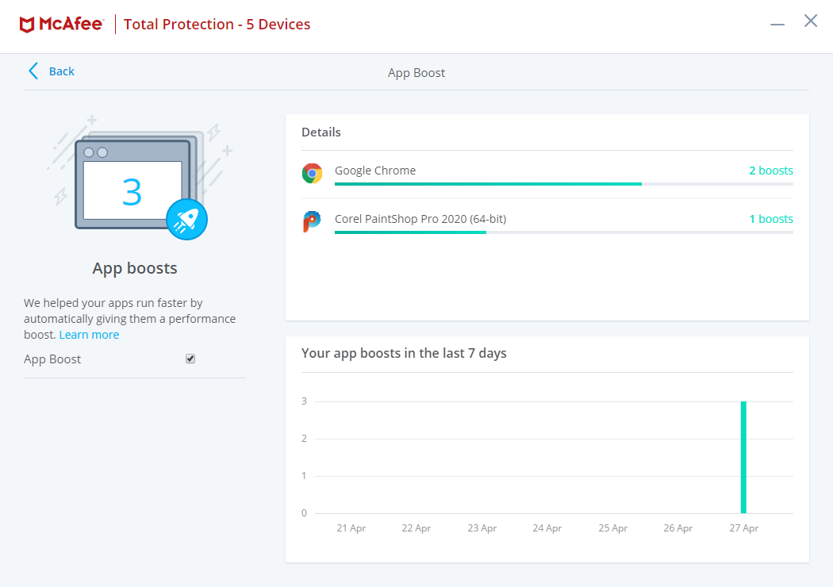Click the Details section heading

pyautogui.click(x=321, y=132)
